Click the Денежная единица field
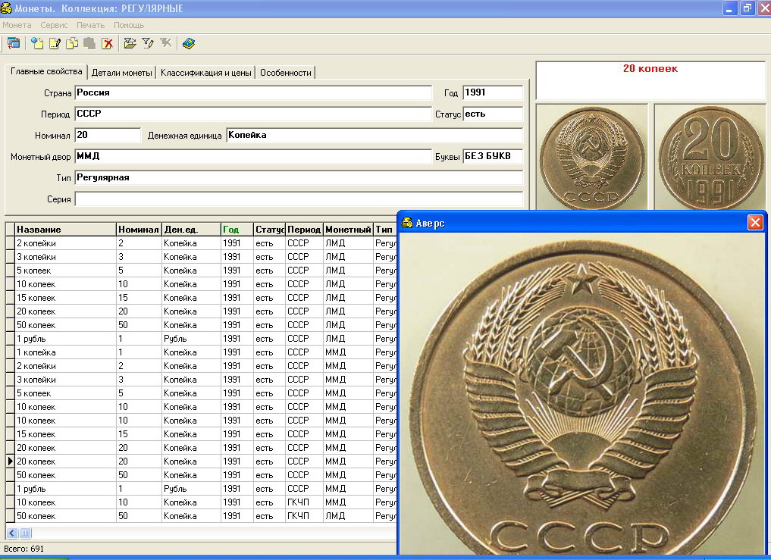Screen dimensions: 771x560 [375, 135]
